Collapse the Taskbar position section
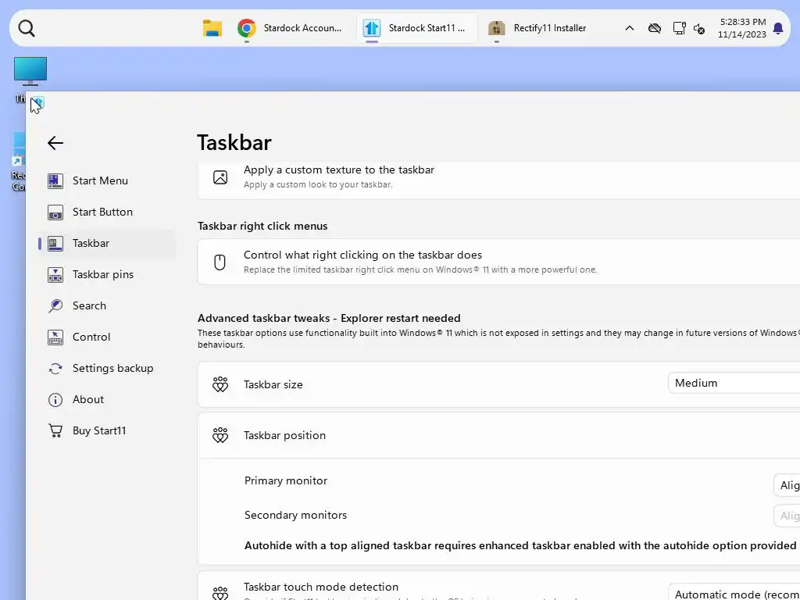This screenshot has height=600, width=800. 498,435
